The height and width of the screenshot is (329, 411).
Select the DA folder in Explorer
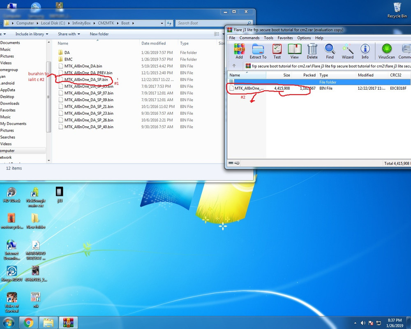tap(67, 53)
